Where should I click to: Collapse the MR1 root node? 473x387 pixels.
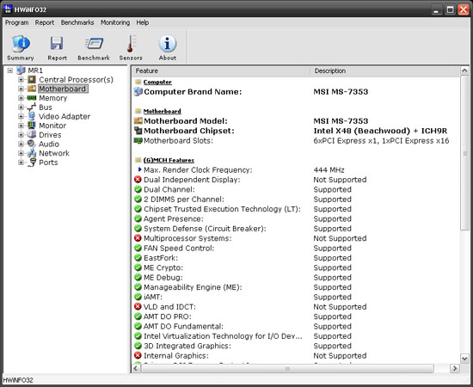pyautogui.click(x=10, y=71)
